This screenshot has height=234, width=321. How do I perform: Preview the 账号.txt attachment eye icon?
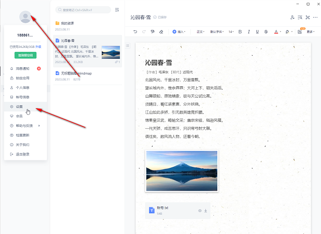[x=200, y=211]
